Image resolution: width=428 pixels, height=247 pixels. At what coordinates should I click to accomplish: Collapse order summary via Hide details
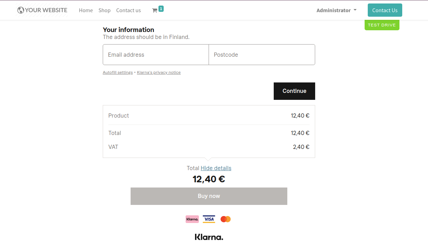tap(216, 168)
